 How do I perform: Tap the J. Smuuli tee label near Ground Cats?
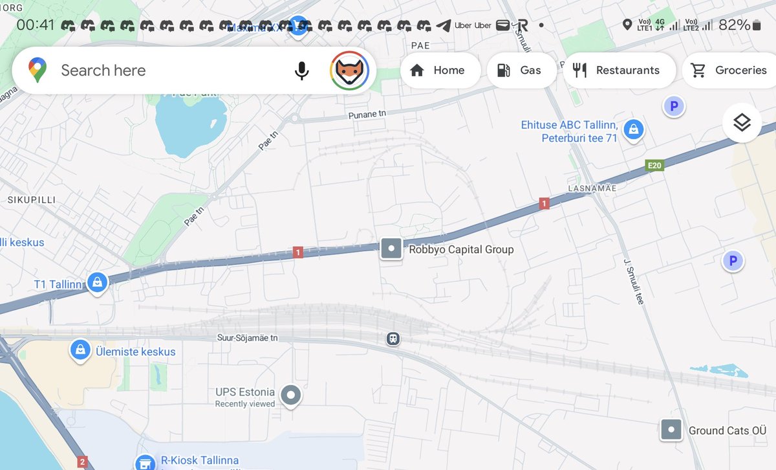pos(635,282)
